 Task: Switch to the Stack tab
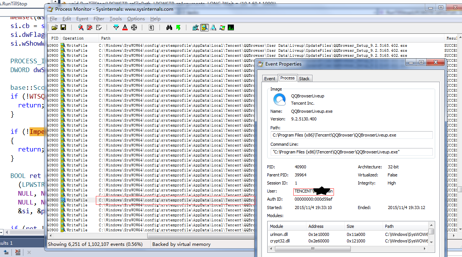tap(304, 79)
